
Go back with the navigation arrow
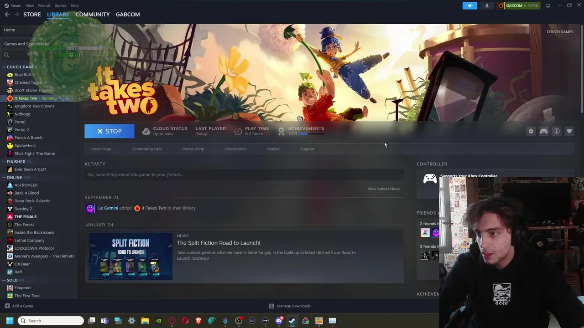point(7,15)
